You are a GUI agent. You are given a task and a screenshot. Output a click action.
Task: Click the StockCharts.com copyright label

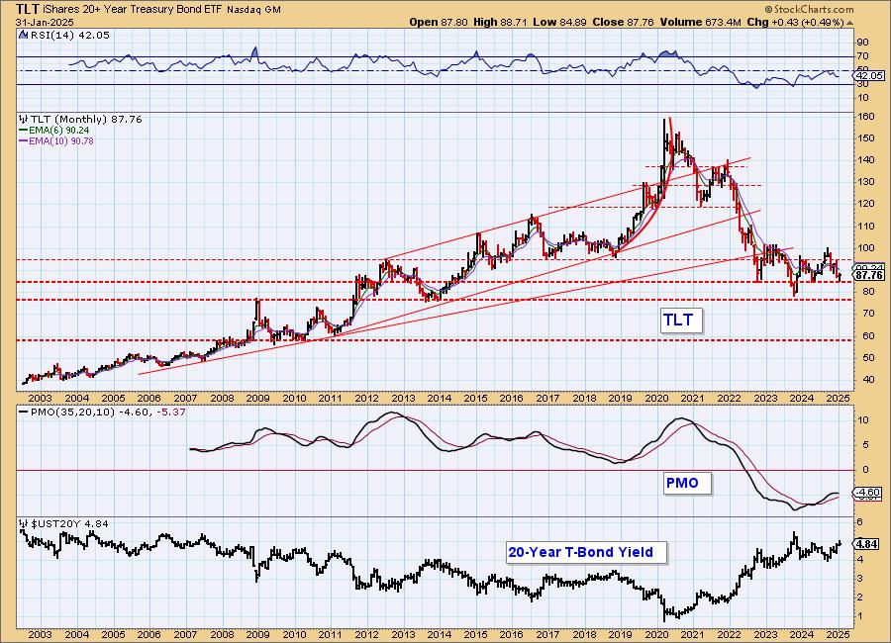809,9
